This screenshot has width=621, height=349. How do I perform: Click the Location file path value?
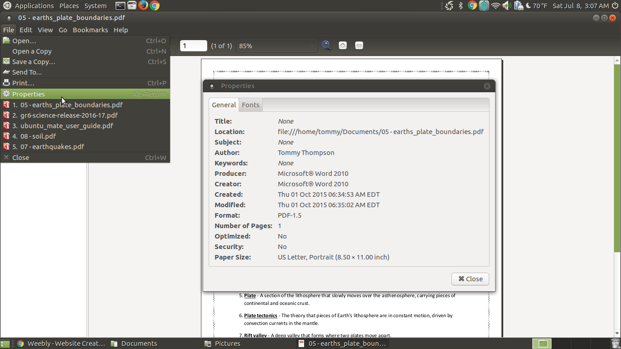(381, 132)
